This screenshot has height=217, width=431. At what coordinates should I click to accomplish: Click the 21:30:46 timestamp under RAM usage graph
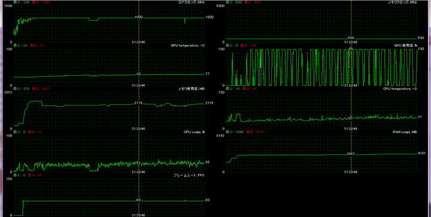point(351,172)
